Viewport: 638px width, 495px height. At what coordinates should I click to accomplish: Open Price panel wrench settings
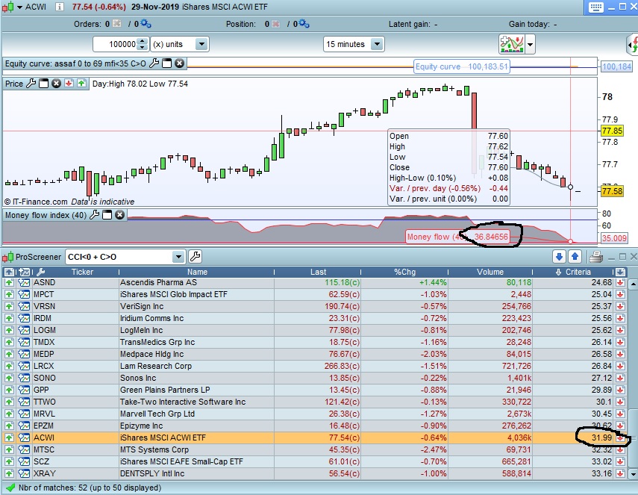coord(31,84)
